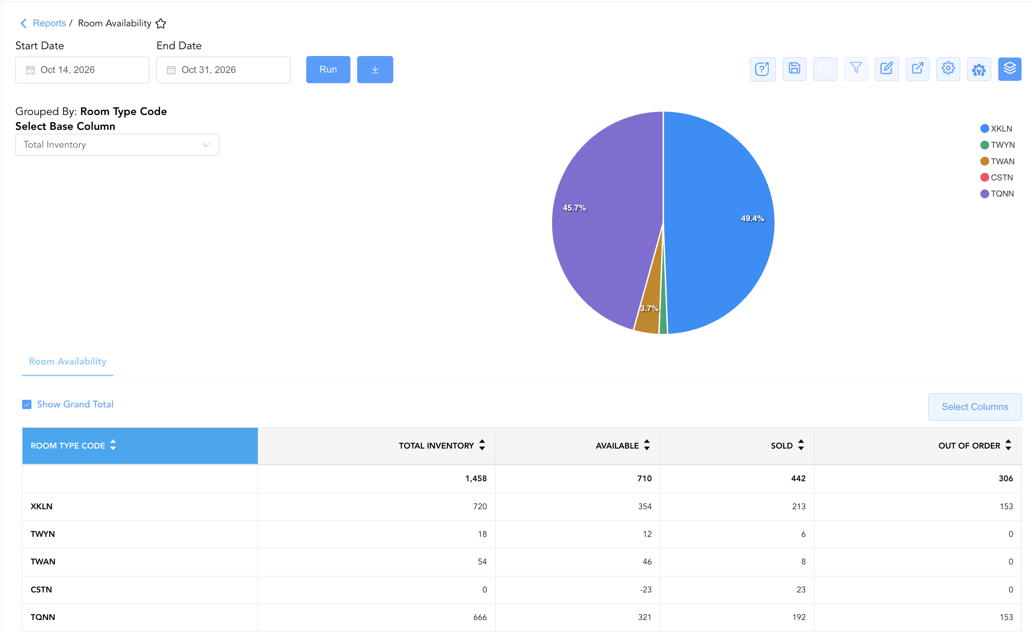Viewport: 1032px width, 634px height.
Task: Favorite the report with the star icon
Action: pyautogui.click(x=161, y=23)
